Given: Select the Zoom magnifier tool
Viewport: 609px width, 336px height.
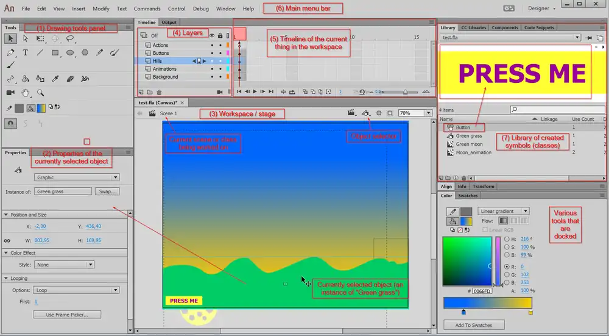Looking at the screenshot, I should pyautogui.click(x=40, y=93).
